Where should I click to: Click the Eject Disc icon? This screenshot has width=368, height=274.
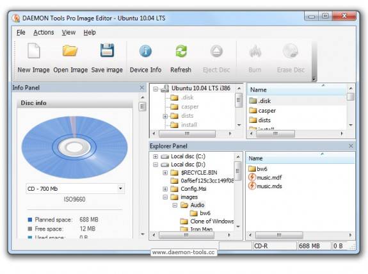click(x=216, y=51)
